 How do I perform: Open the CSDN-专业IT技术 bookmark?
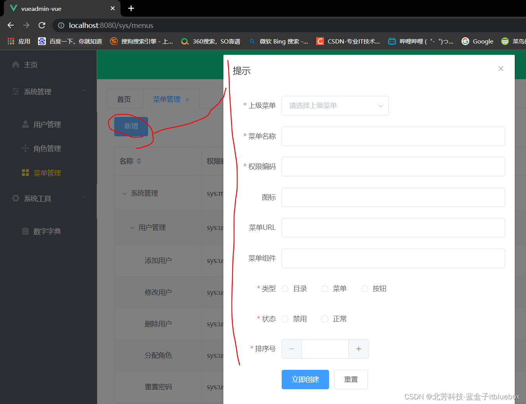pyautogui.click(x=348, y=41)
